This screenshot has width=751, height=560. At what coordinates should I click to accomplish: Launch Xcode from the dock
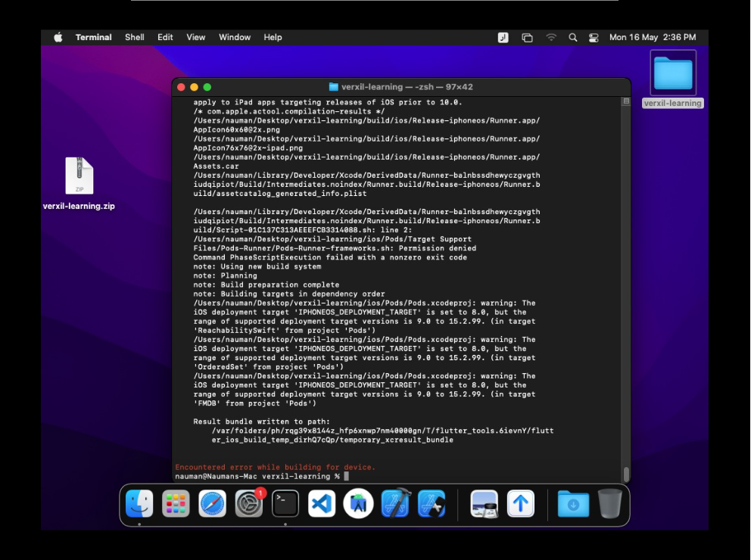click(395, 504)
